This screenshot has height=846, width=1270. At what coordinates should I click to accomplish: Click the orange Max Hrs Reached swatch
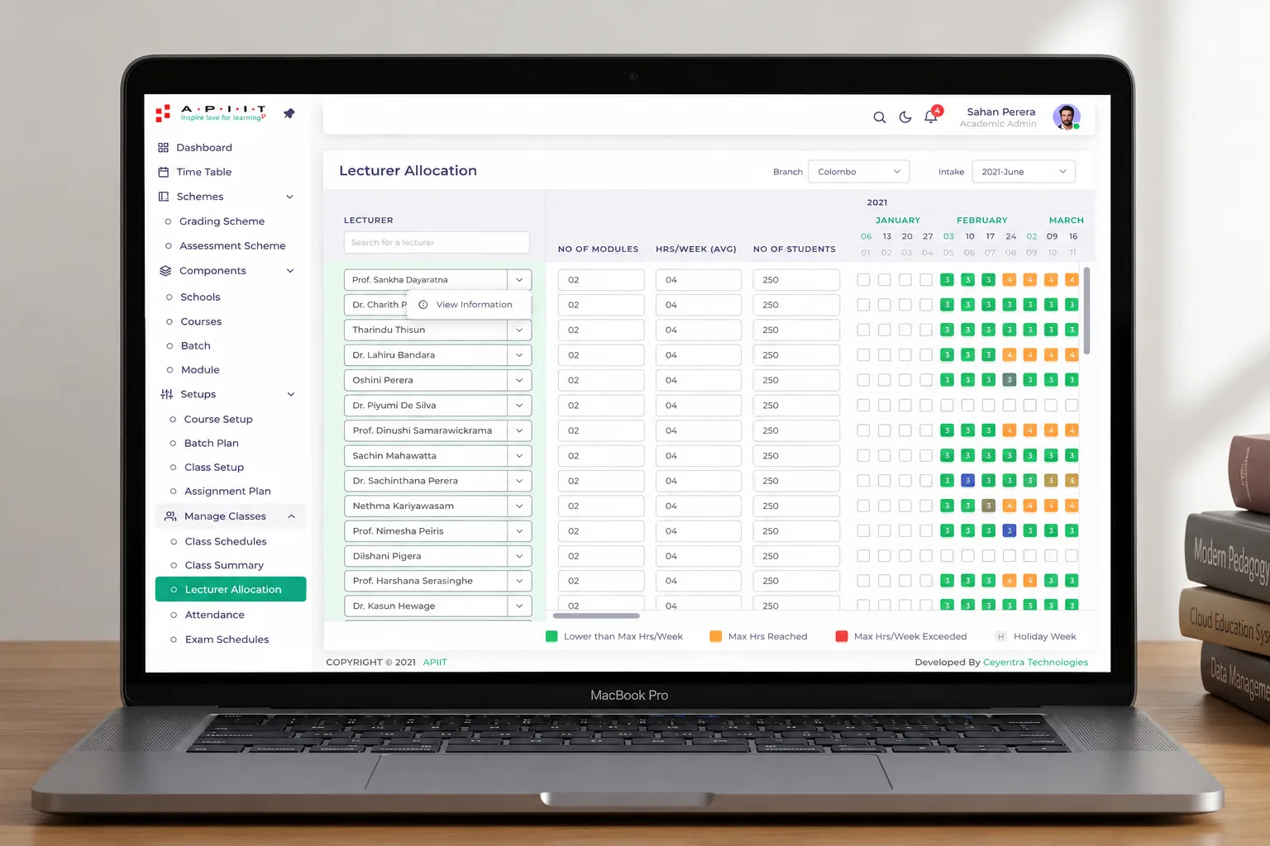click(x=716, y=636)
